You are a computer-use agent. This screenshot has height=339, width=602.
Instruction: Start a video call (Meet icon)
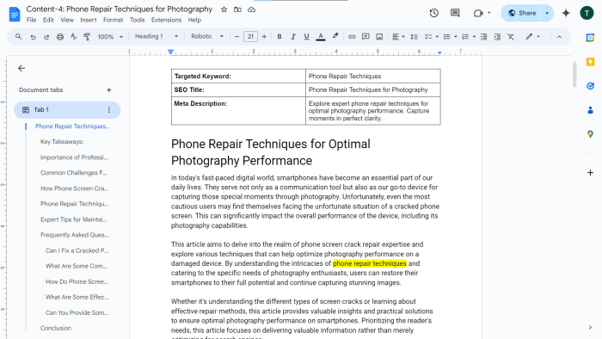click(478, 13)
